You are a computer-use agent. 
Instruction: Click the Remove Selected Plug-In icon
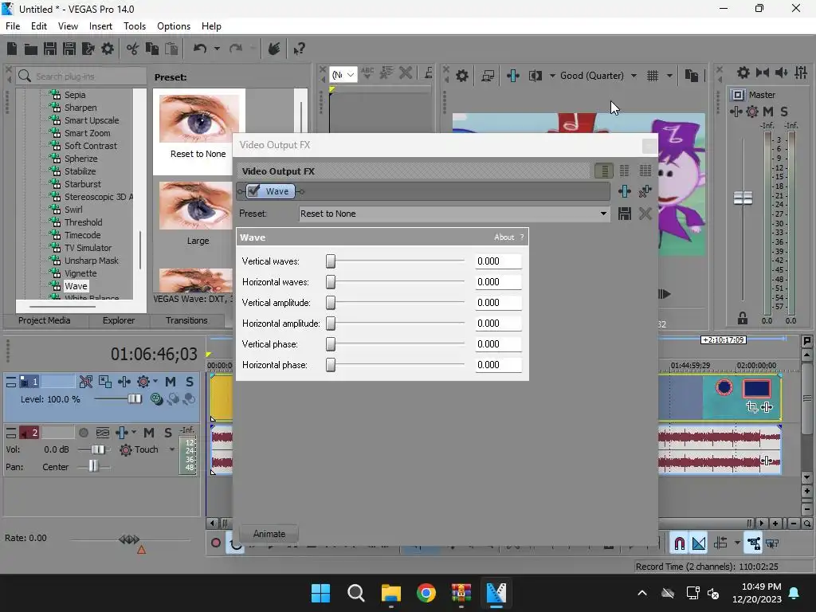click(645, 191)
